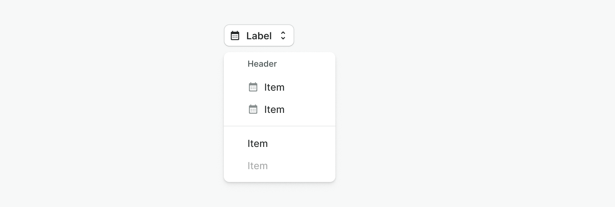Click the calendar icon inside the Label button
615x207 pixels.
point(235,35)
